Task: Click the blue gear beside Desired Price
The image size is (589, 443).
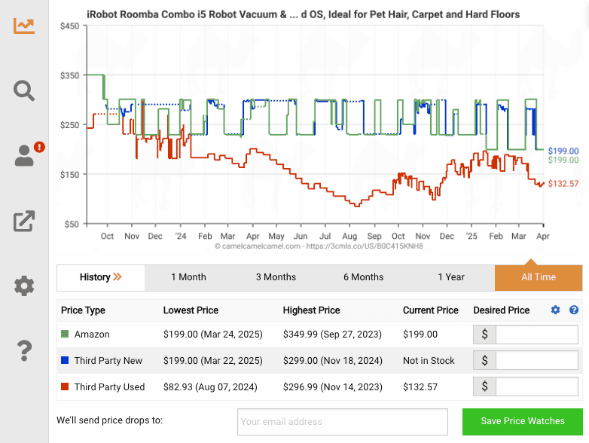Action: 556,310
